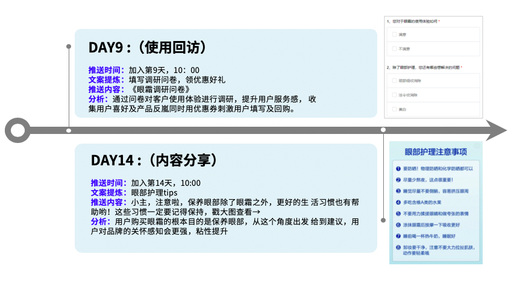Image resolution: width=514 pixels, height=283 pixels.
Task: Select the 美白 checkbox
Action: pos(395,109)
